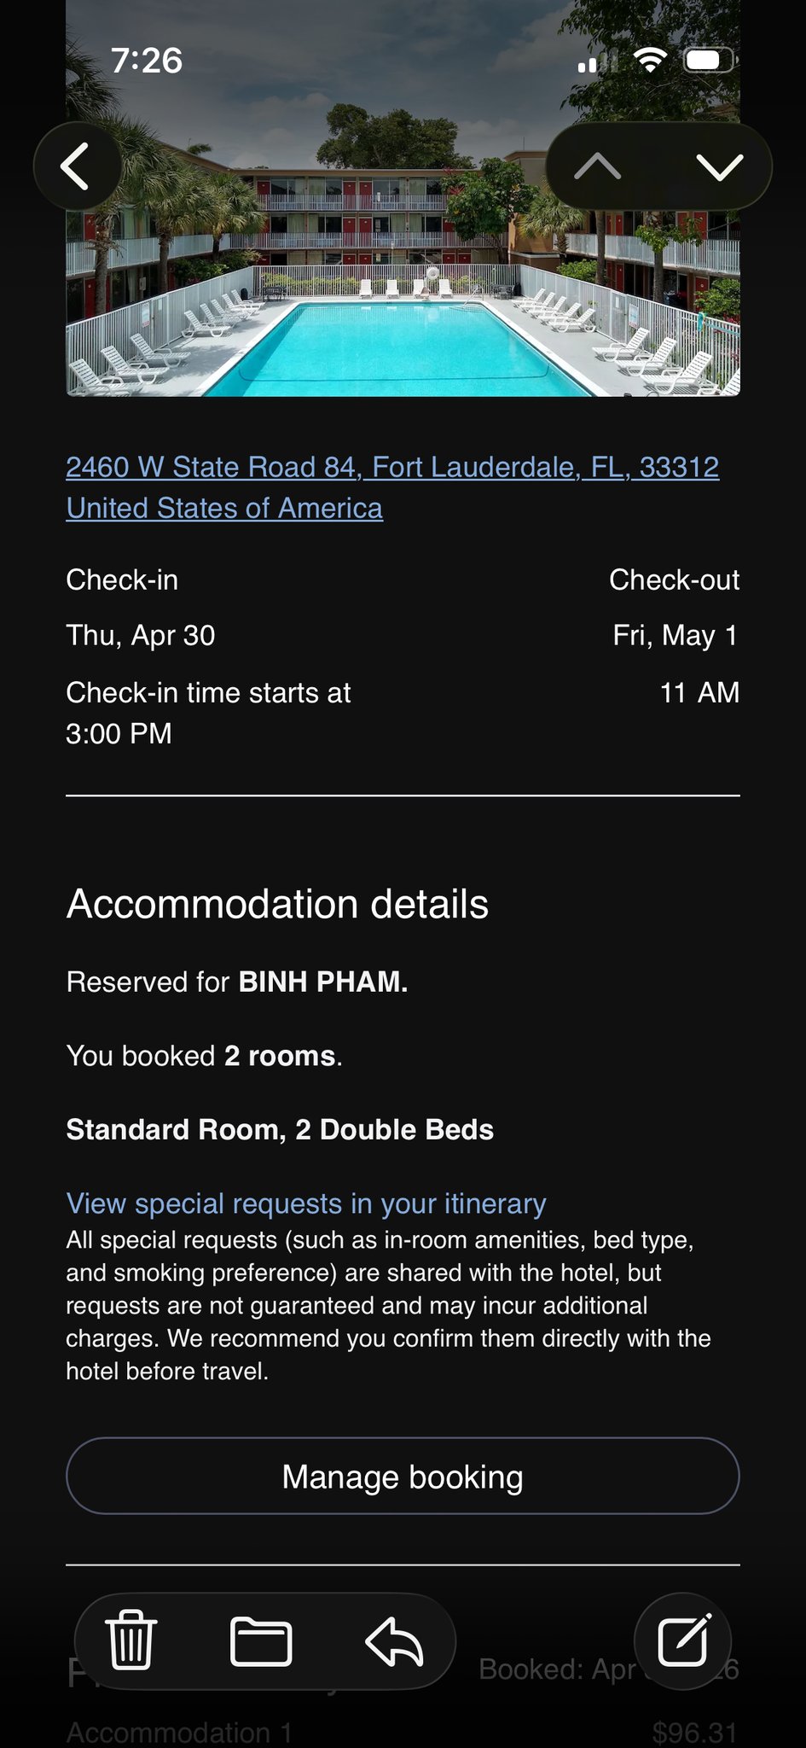Move email using the folder icon

[x=261, y=1640]
